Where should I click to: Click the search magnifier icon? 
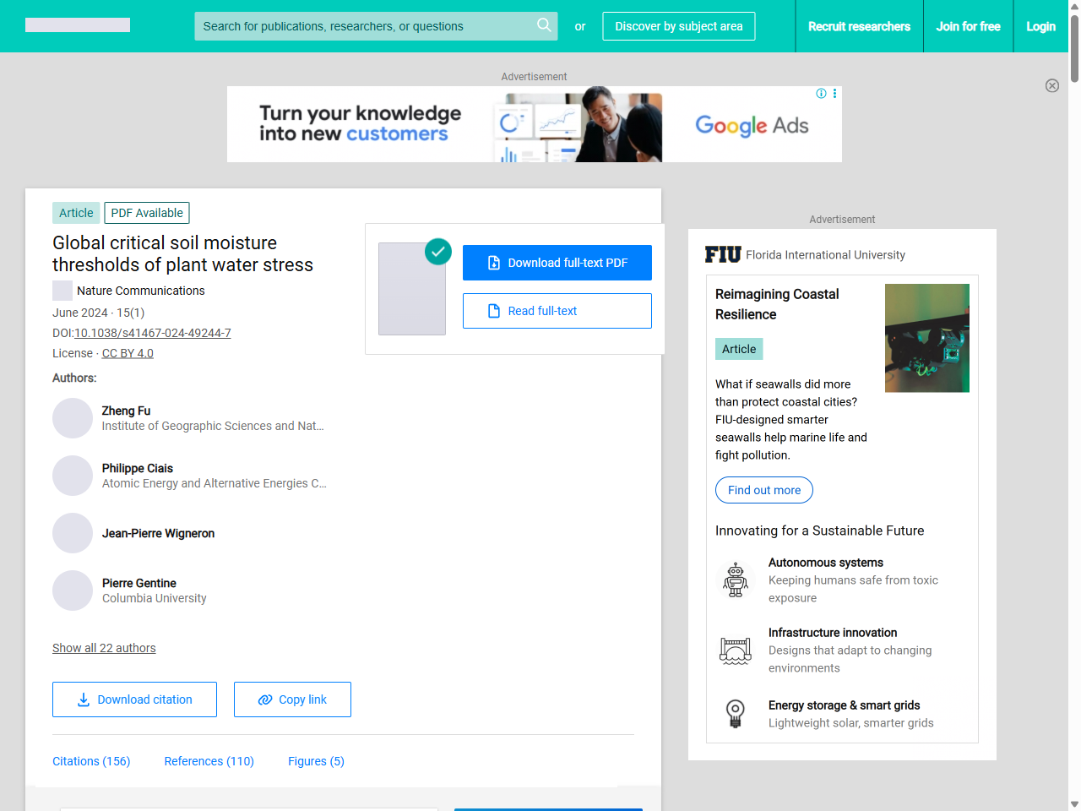tap(544, 25)
